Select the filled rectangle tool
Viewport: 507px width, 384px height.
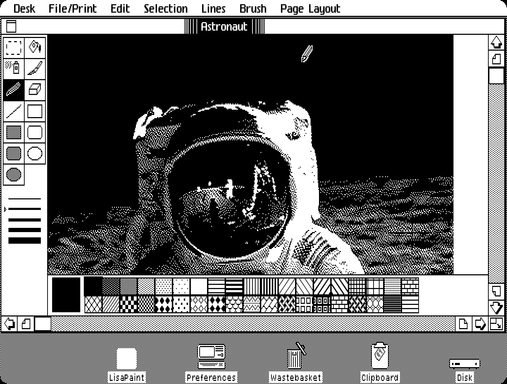pyautogui.click(x=14, y=132)
